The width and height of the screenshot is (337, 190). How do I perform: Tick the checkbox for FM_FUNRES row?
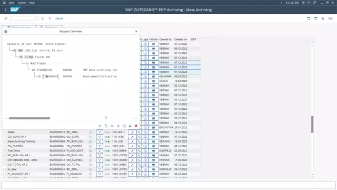4,146
